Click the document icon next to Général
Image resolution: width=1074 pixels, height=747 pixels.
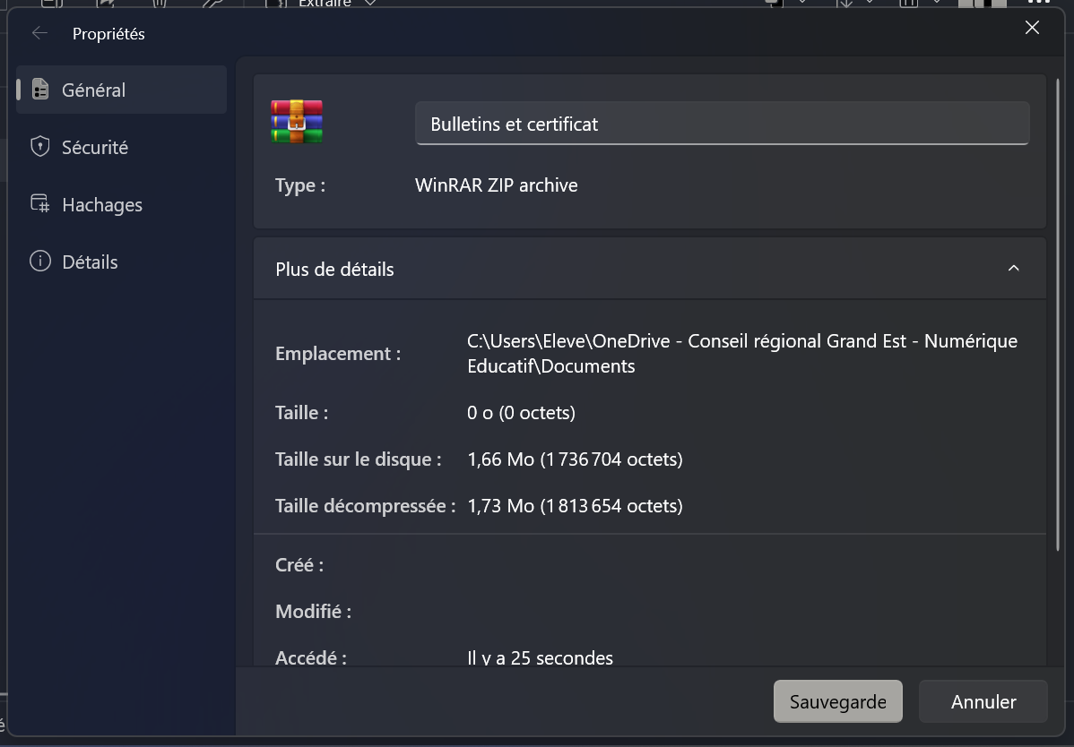39,90
